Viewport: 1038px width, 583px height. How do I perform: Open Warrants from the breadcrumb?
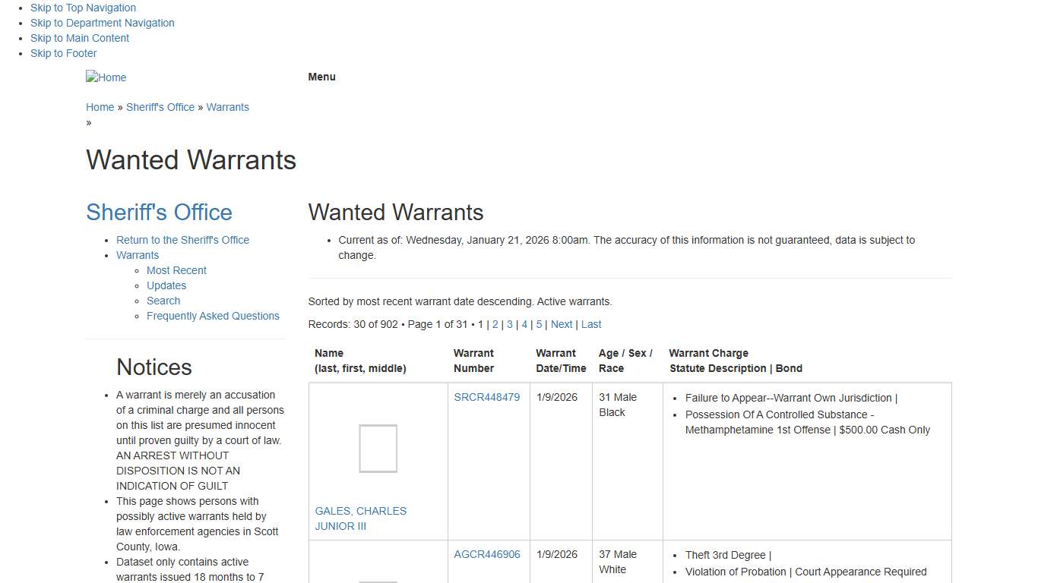tap(227, 107)
